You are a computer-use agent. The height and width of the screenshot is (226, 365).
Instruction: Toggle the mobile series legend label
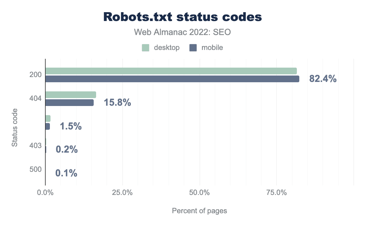(x=212, y=48)
